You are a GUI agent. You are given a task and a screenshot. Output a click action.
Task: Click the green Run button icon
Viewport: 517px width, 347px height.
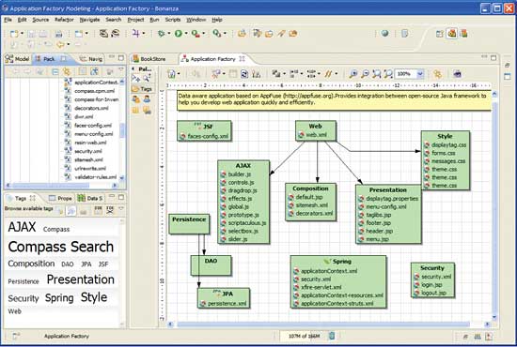click(179, 33)
